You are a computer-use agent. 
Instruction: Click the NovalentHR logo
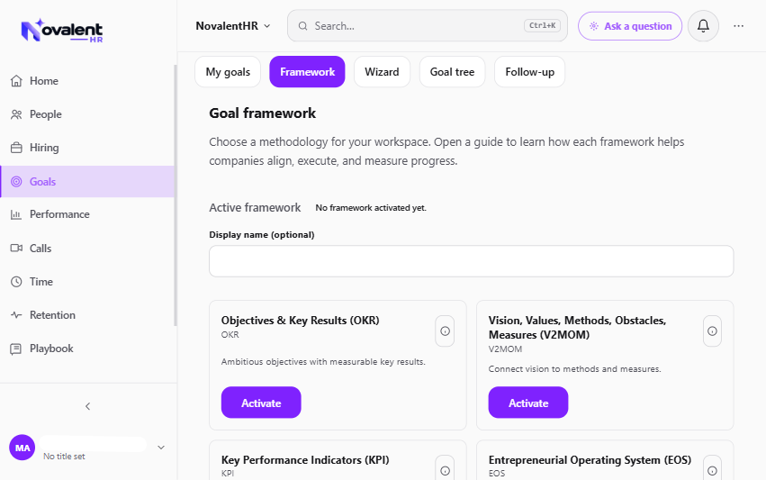point(62,31)
